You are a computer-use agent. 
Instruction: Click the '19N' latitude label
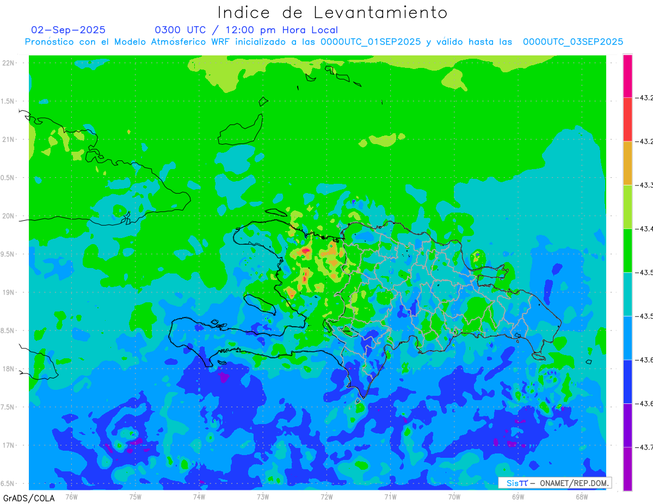coord(9,293)
